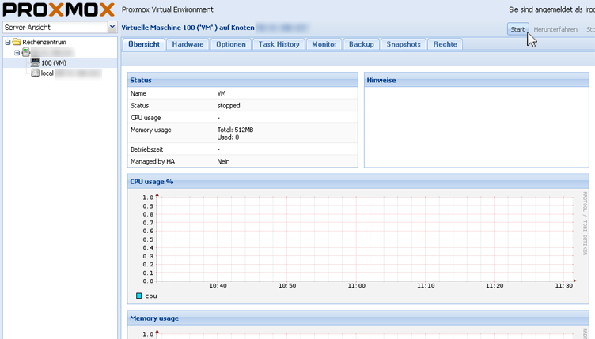Open the Rechte tab
Viewport: 595px width, 339px height.
(445, 44)
